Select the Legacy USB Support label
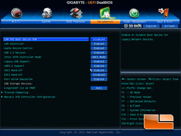The width and height of the screenshot is (181, 136). tap(17, 62)
